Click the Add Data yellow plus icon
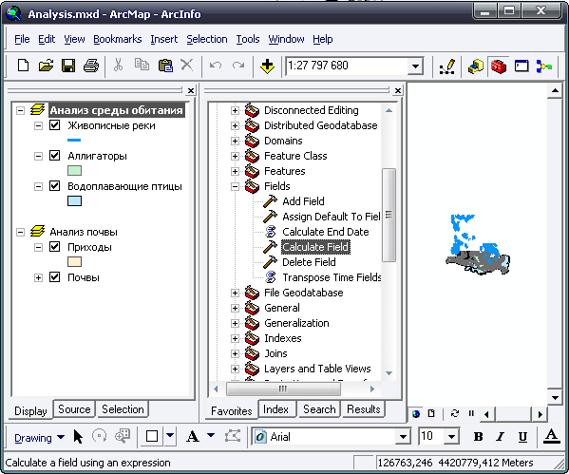 coord(267,66)
